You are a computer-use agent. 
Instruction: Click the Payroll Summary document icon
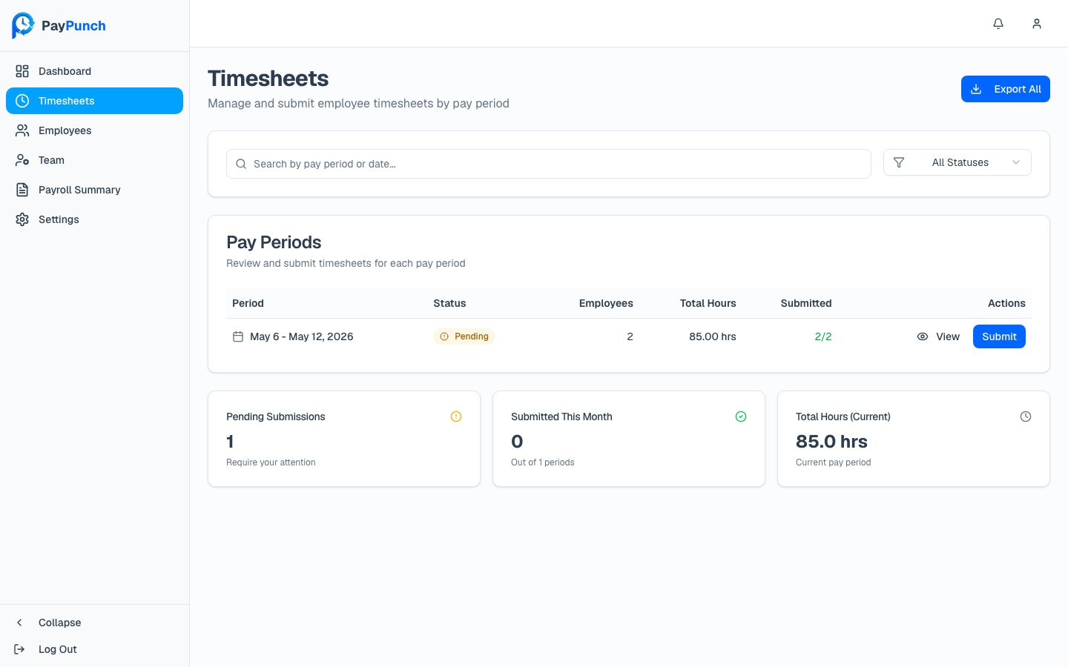(22, 190)
